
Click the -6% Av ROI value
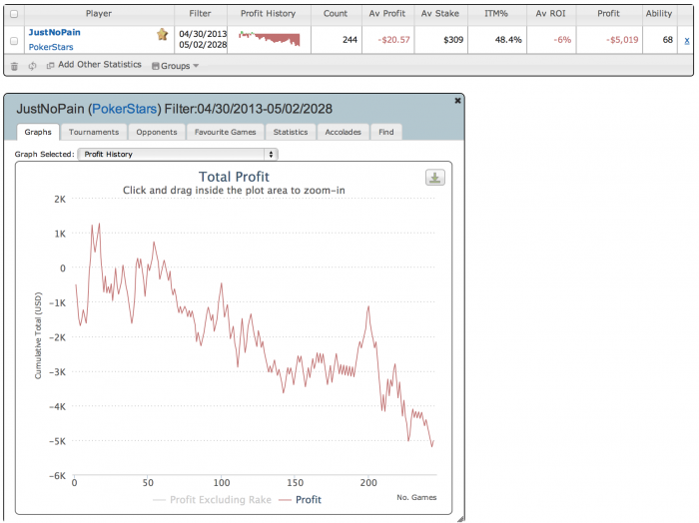(562, 40)
